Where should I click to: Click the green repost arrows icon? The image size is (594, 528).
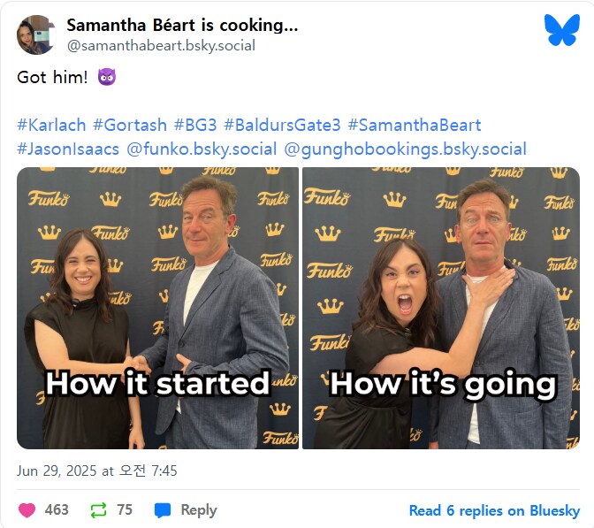coord(98,510)
